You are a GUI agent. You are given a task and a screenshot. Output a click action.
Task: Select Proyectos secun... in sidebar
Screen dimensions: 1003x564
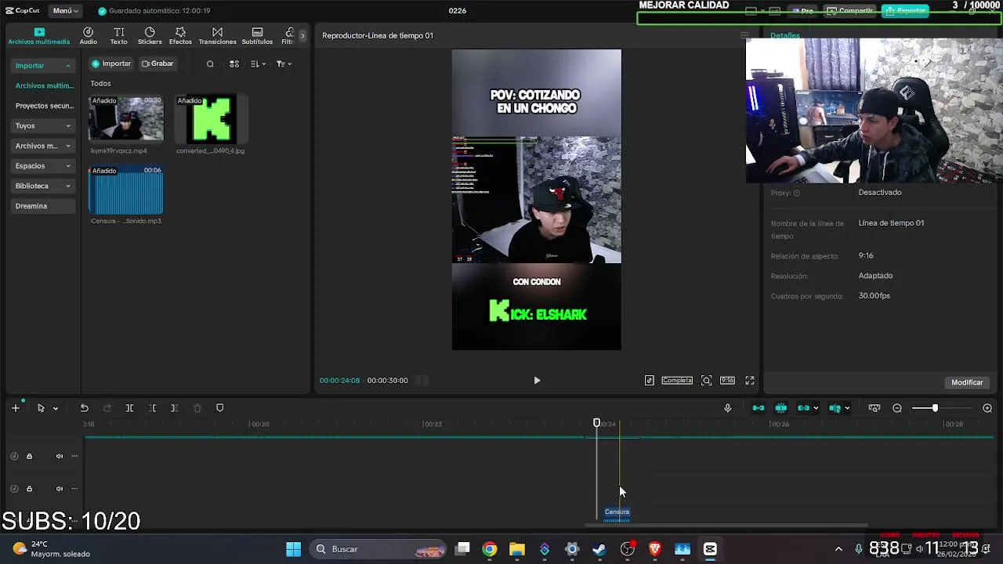point(44,106)
